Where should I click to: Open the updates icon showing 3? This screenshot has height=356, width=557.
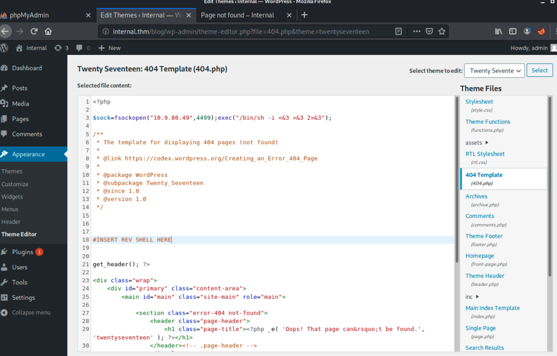coord(61,48)
